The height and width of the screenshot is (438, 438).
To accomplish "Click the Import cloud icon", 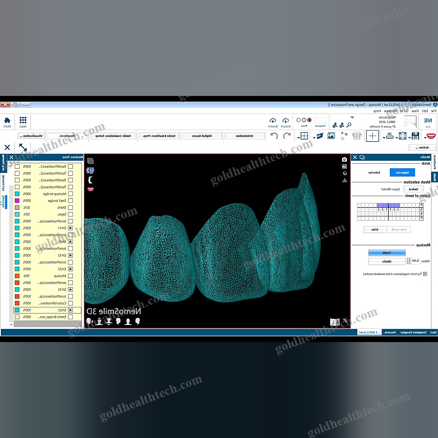I will click(286, 120).
